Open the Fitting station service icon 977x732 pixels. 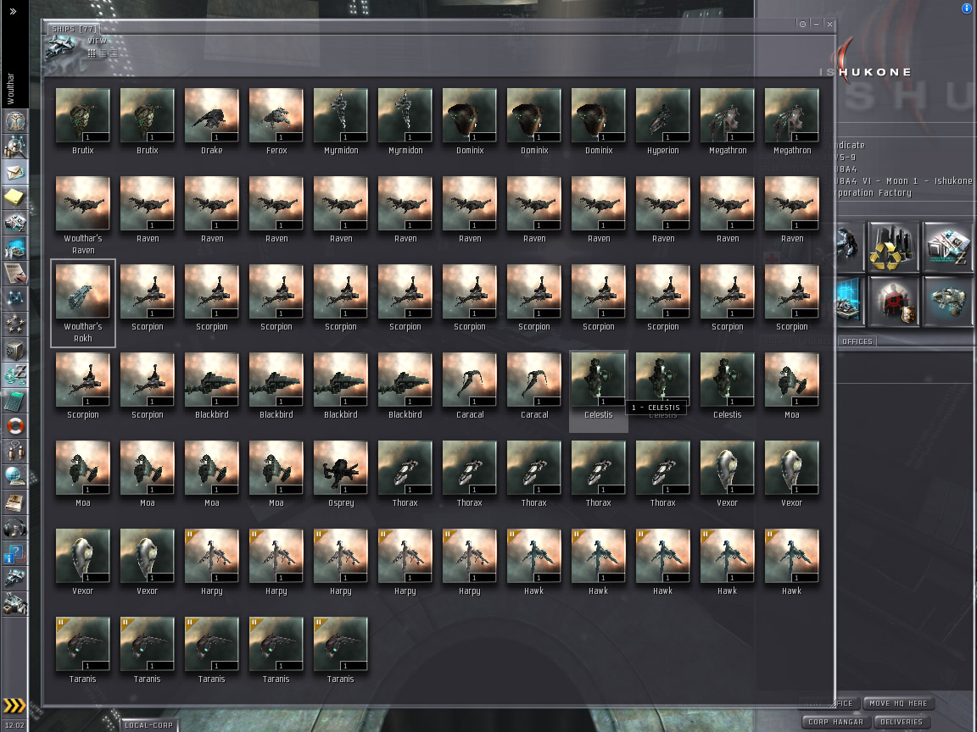(x=949, y=302)
